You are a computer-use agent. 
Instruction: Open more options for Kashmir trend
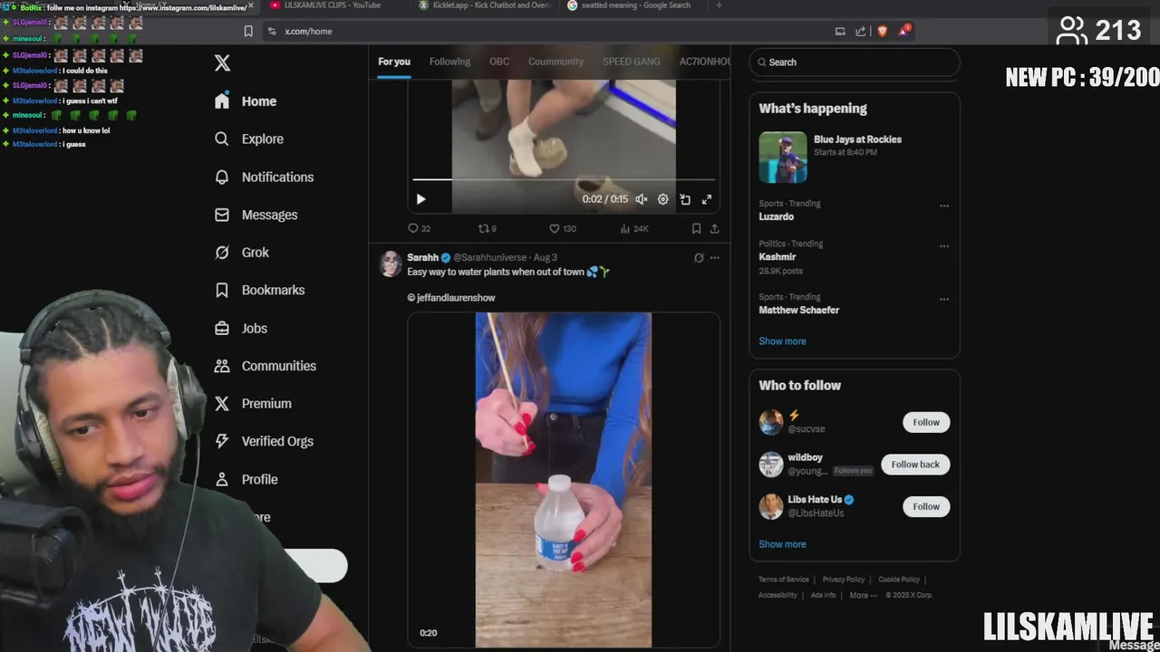click(944, 245)
